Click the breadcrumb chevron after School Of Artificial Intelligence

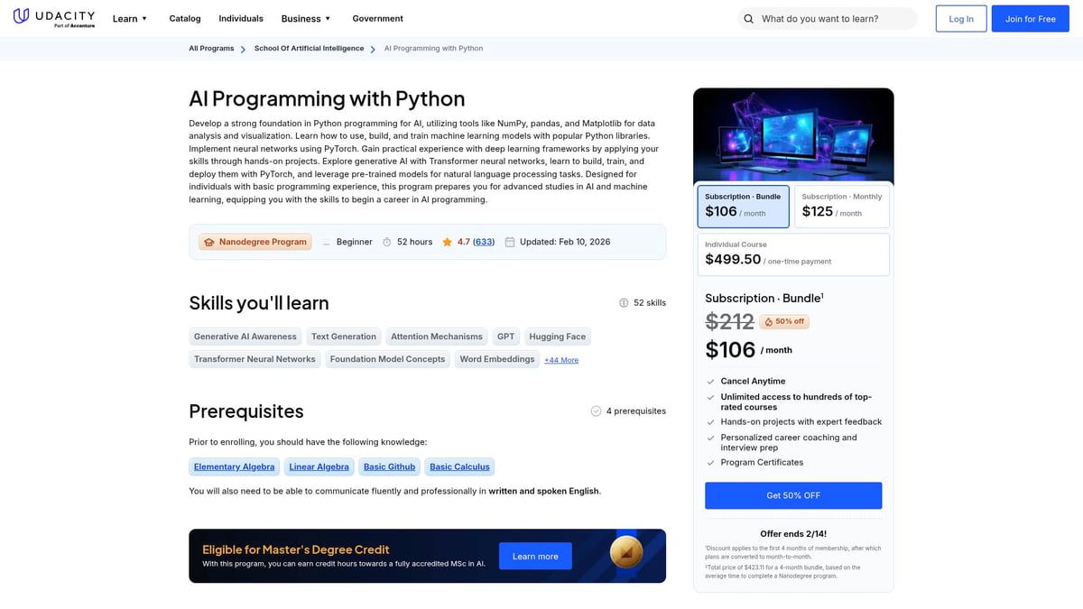374,49
